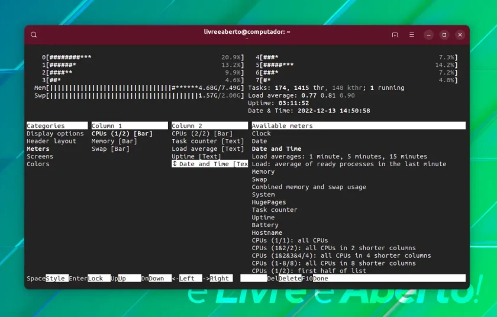Click the Lock function key button
Viewport: 497px width, 317px height.
point(99,279)
